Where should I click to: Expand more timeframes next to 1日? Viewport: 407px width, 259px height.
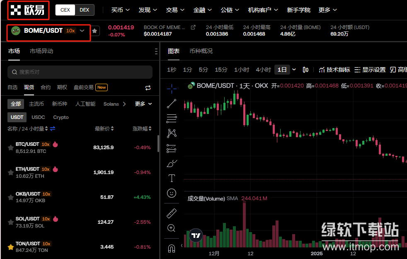[x=294, y=70]
